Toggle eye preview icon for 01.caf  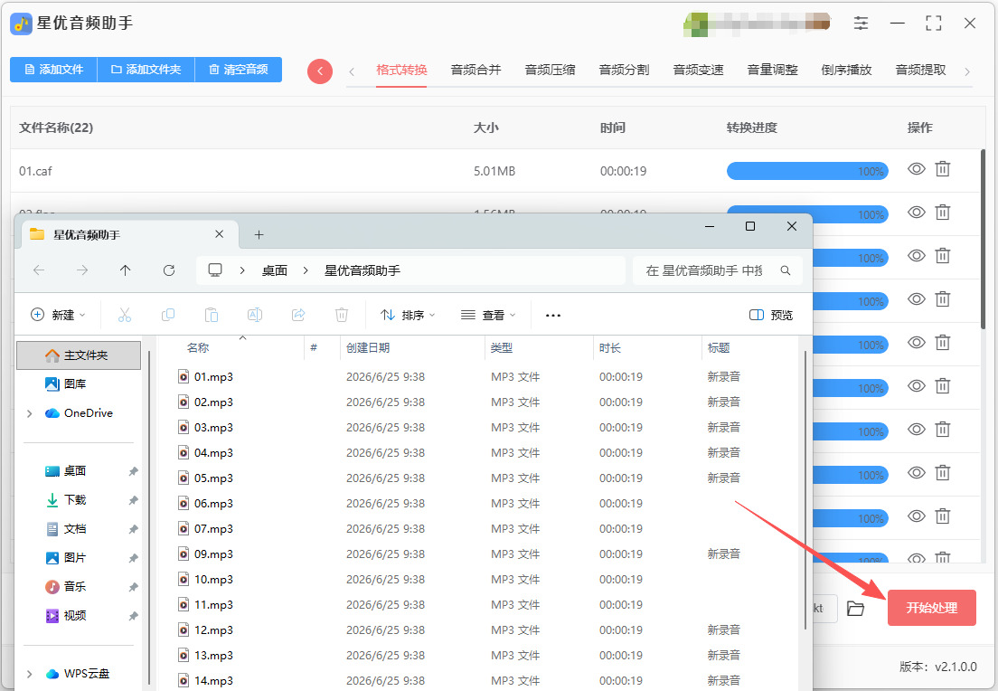click(x=917, y=169)
